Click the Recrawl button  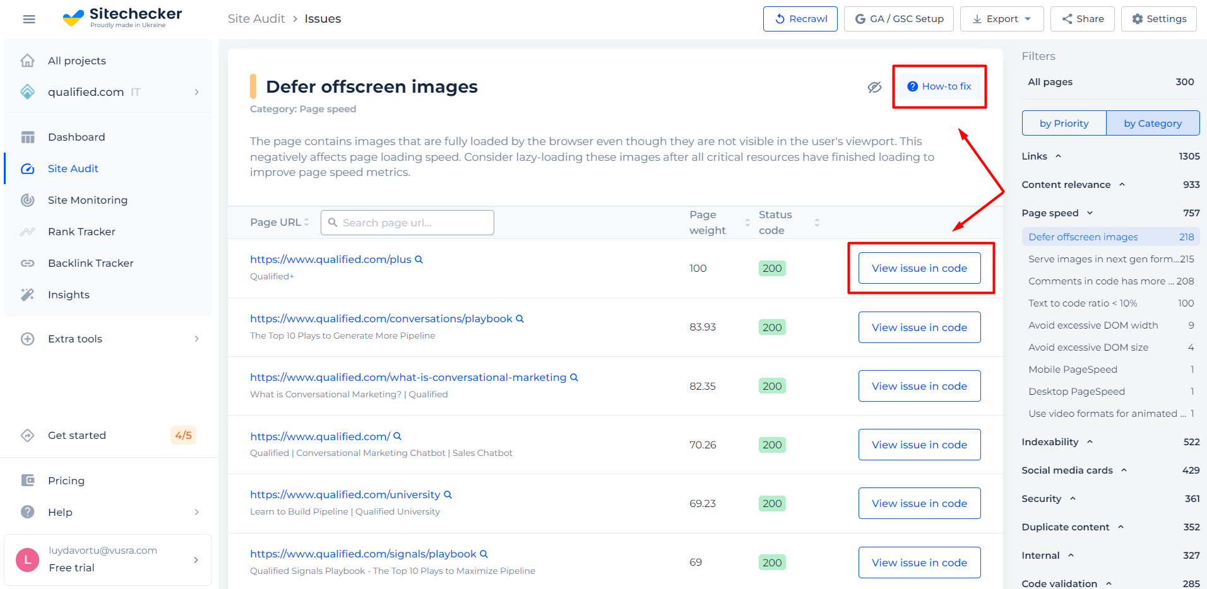click(800, 19)
